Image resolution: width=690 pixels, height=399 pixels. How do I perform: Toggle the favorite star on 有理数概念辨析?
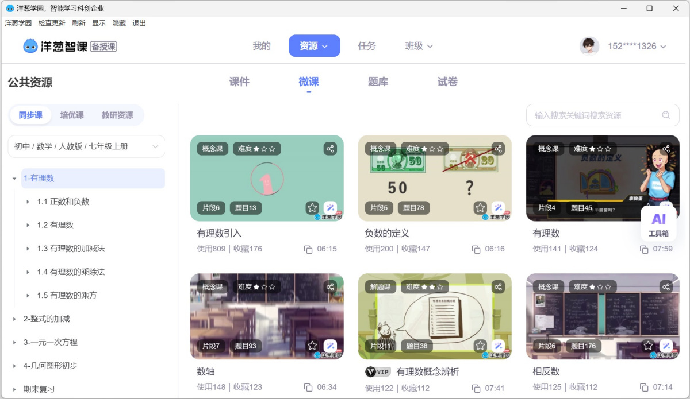[480, 346]
